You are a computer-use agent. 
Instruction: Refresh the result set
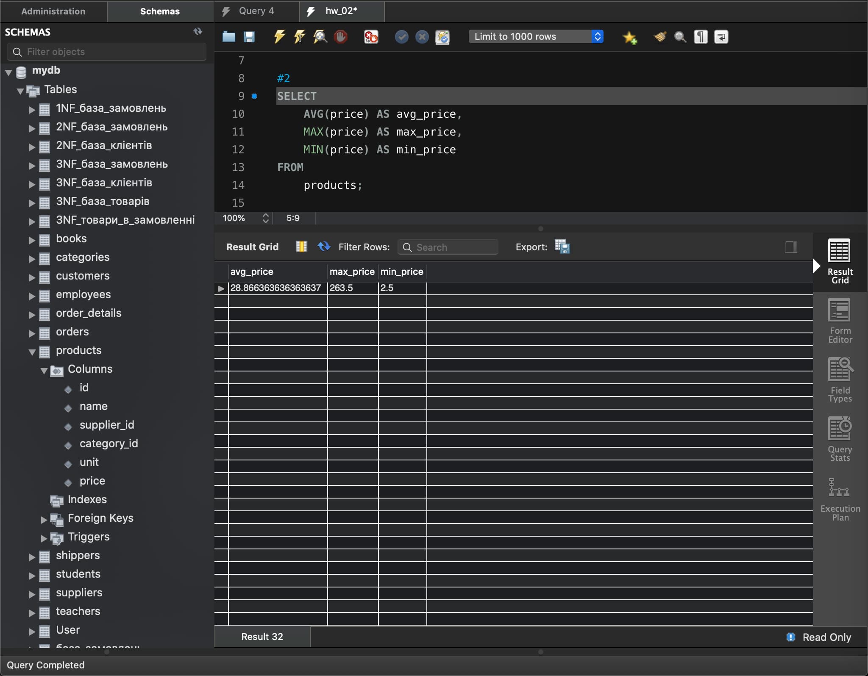pos(324,247)
